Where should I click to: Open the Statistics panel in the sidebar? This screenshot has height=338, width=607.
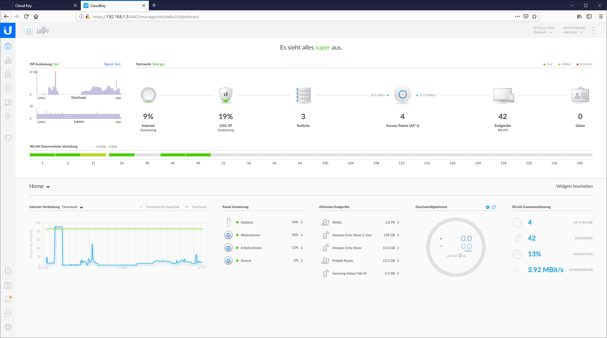(x=8, y=60)
